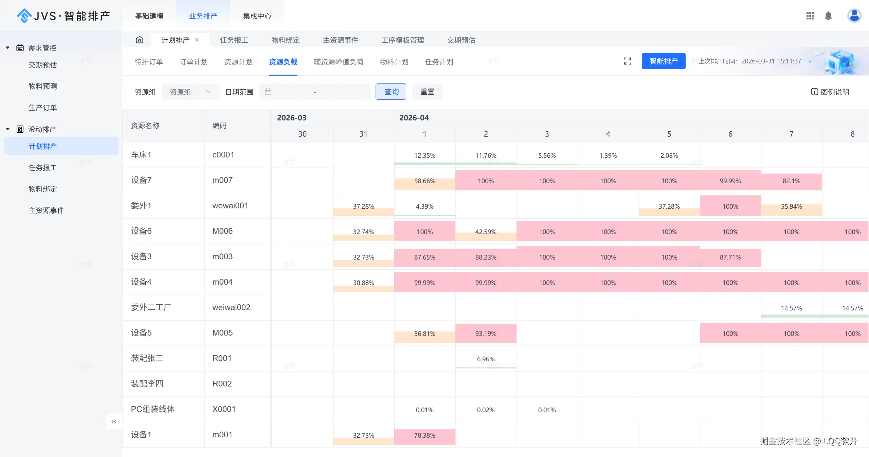The image size is (869, 457).
Task: Collapse the 需求管控 menu group
Action: point(7,48)
